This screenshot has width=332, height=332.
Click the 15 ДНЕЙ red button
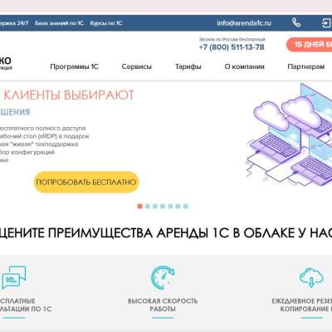[x=310, y=44]
